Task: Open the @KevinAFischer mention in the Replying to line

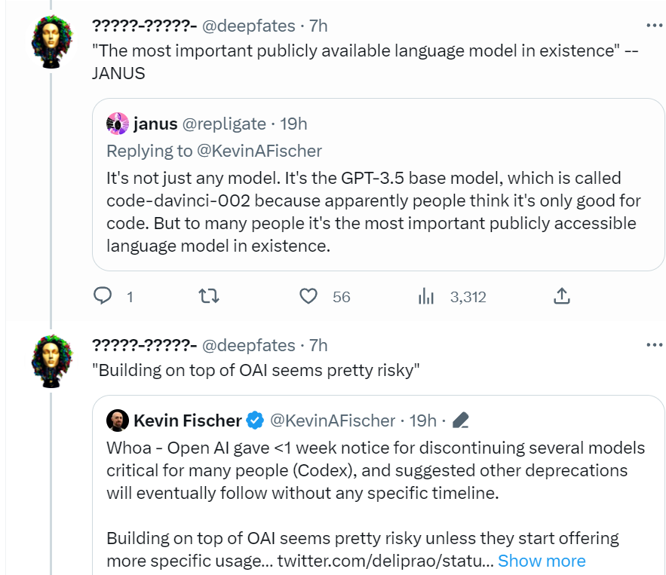Action: point(259,151)
